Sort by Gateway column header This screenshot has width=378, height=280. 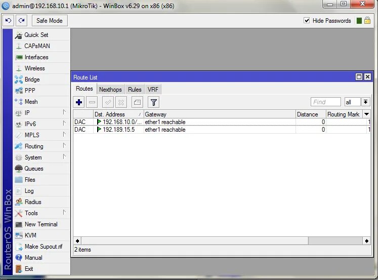click(x=220, y=114)
